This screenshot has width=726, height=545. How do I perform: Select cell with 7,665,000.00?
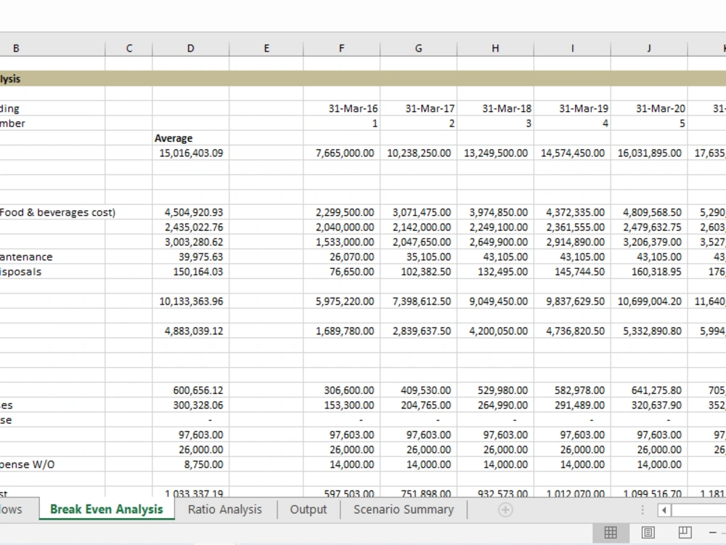342,153
